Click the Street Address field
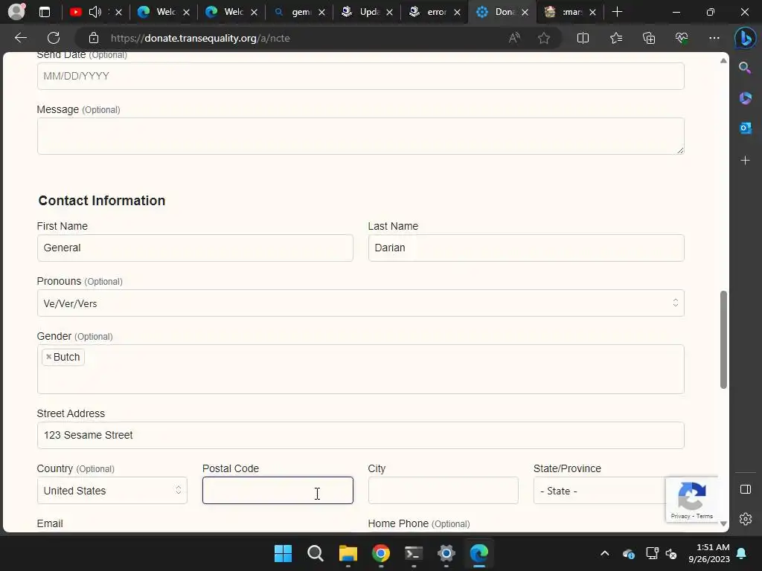 [361, 435]
